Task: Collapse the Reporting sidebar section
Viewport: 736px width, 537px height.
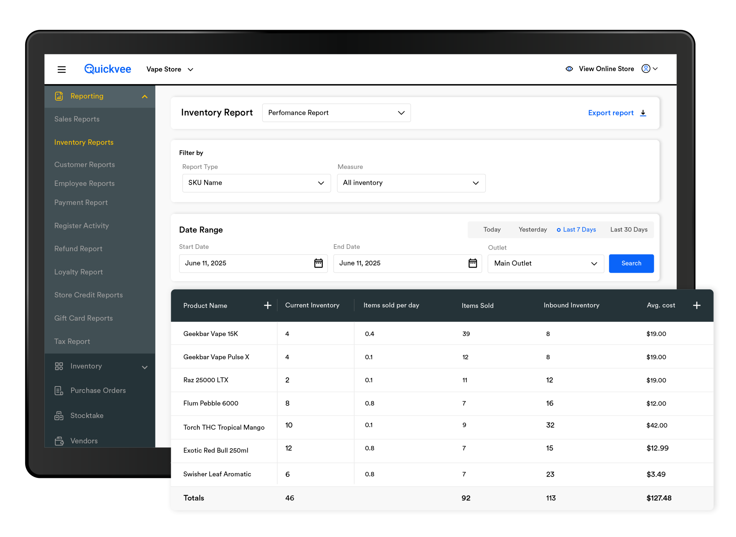Action: coord(144,97)
